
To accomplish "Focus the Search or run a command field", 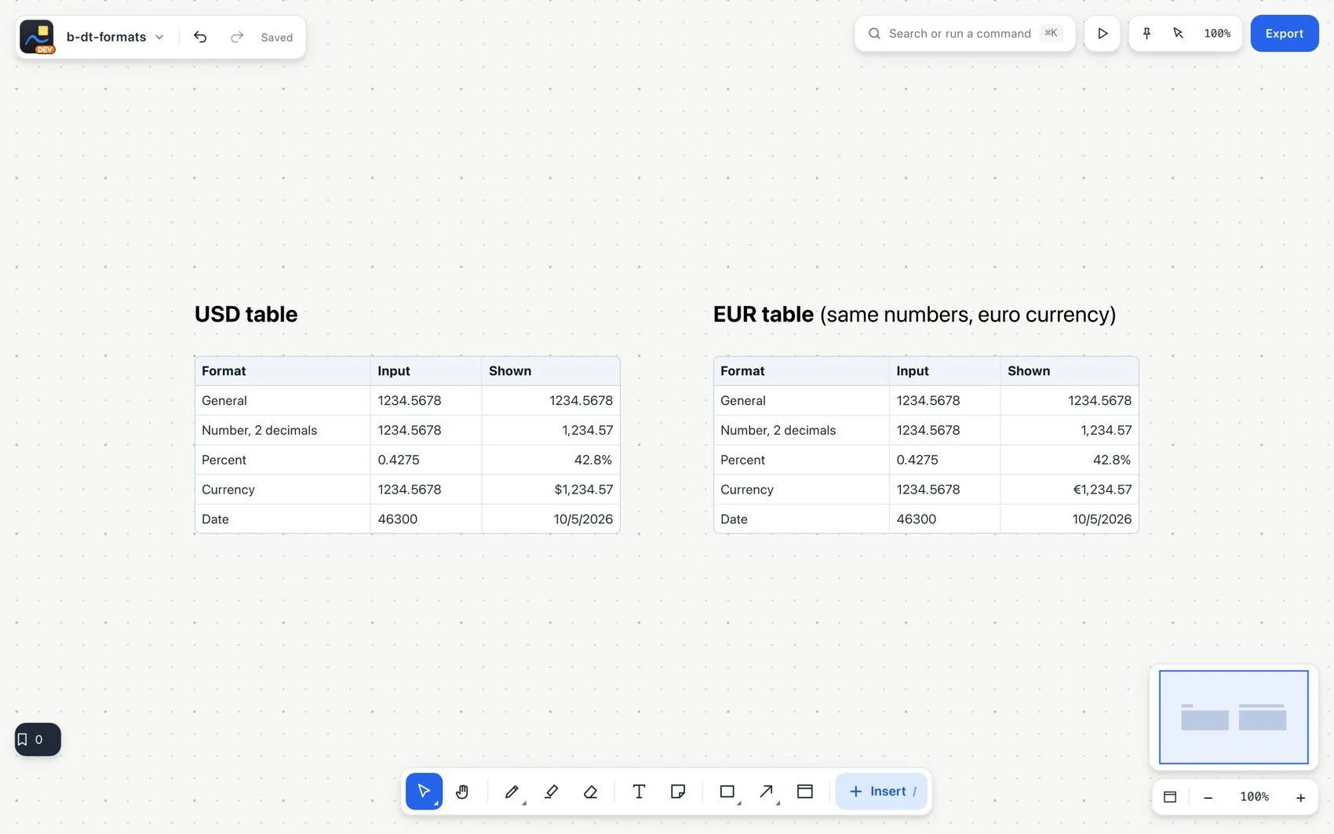I will 964,34.
